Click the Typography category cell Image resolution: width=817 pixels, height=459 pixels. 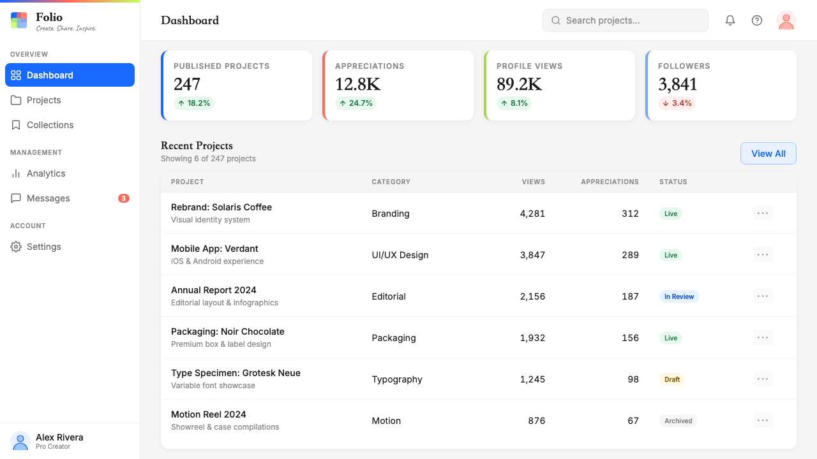click(x=397, y=379)
